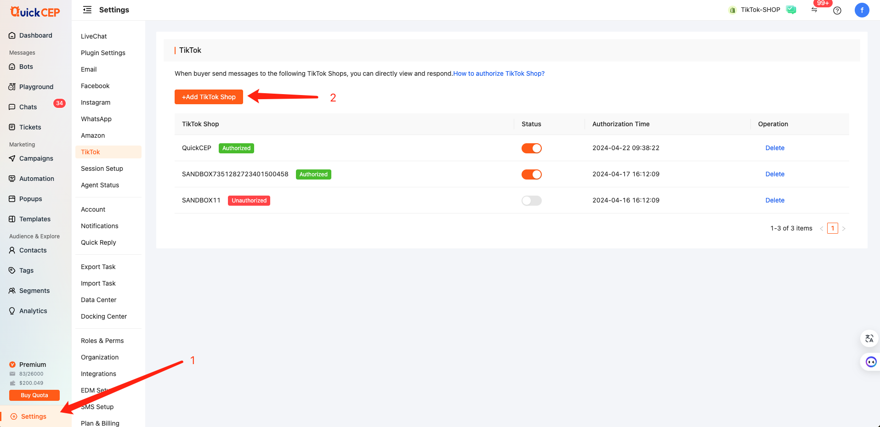
Task: Open Automation icon in sidebar
Action: (x=12, y=179)
